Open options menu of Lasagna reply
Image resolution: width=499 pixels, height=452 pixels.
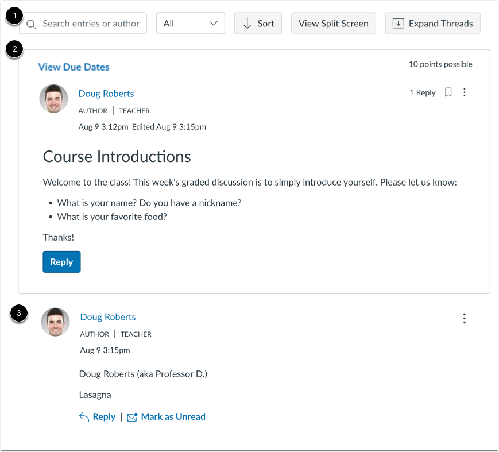(x=465, y=318)
